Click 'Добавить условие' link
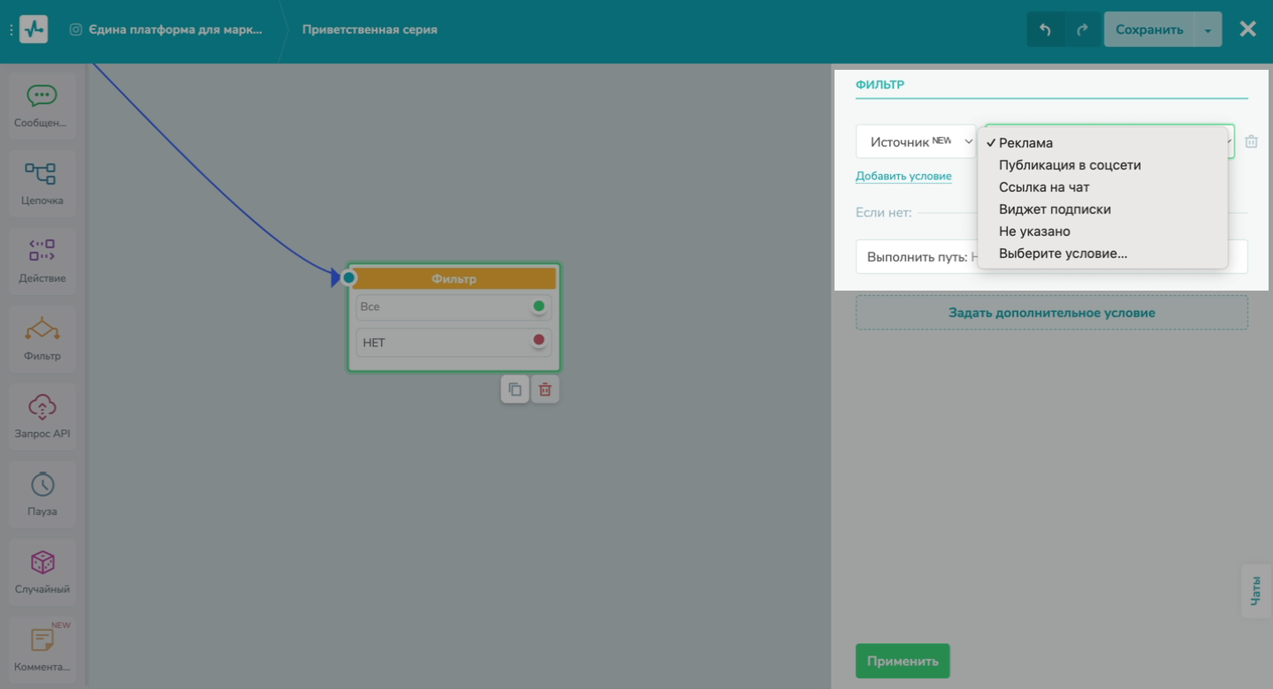Screen dimensions: 1273x689 pos(903,176)
